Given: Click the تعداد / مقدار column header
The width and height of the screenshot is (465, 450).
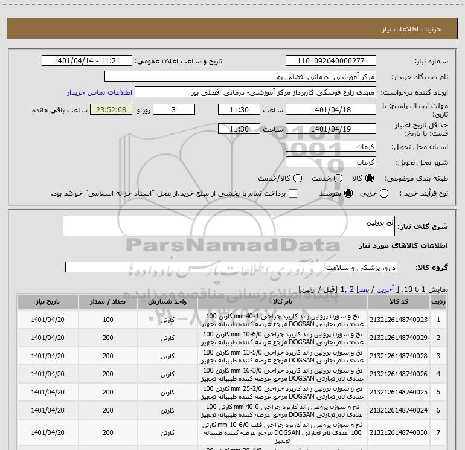Looking at the screenshot, I should (x=107, y=301).
